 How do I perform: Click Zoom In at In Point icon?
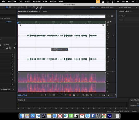(104, 95)
